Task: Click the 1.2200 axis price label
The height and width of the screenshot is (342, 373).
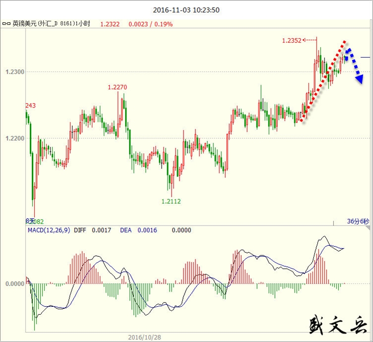Action: click(15, 138)
